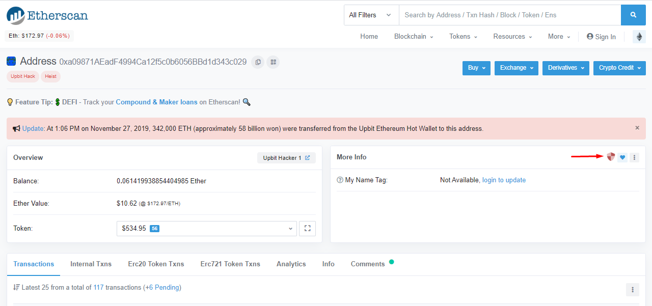Open the Comments tab
Viewport: 652px width, 306px height.
(368, 264)
